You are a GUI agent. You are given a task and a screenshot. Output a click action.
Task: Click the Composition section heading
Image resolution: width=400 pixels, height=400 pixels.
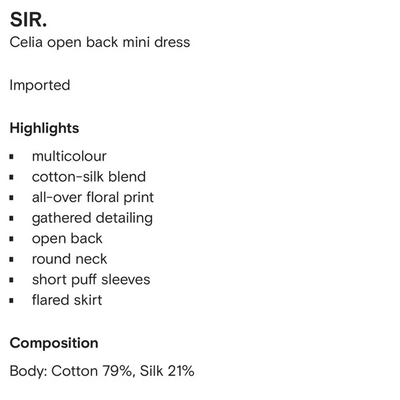[54, 343]
